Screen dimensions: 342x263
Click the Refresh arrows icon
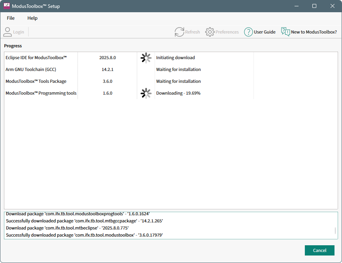tap(179, 32)
